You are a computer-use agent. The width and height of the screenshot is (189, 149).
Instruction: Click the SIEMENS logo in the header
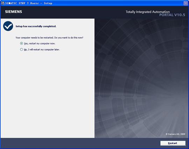pyautogui.click(x=14, y=11)
